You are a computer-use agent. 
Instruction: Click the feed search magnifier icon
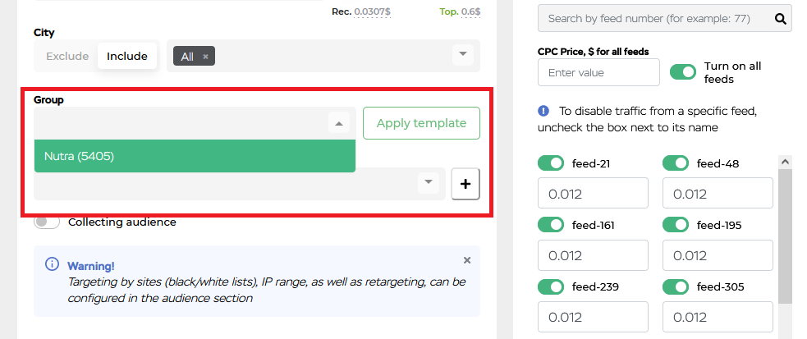coord(780,19)
